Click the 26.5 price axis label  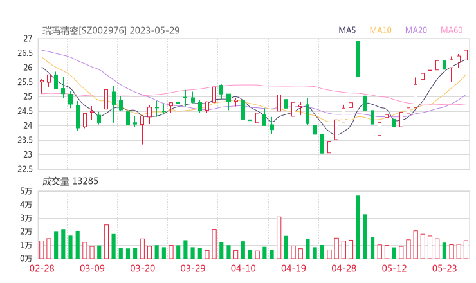tap(25, 53)
